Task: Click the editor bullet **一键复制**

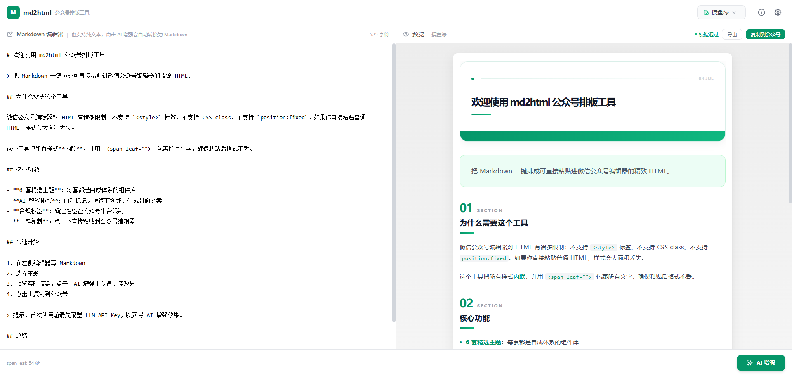Action: 71,221
